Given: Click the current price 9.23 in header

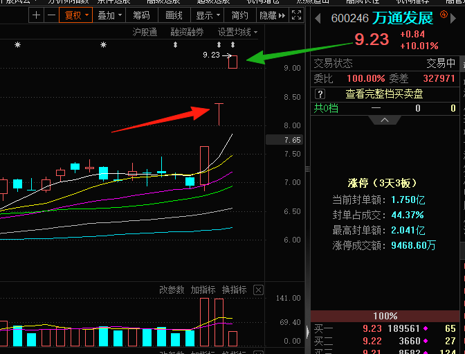Looking at the screenshot, I should pos(372,39).
